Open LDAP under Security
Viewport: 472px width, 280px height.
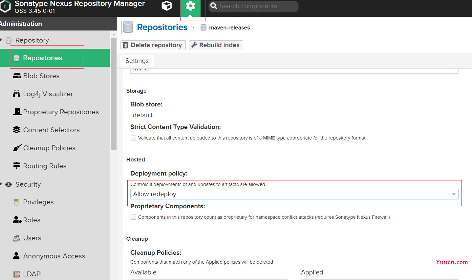click(32, 274)
